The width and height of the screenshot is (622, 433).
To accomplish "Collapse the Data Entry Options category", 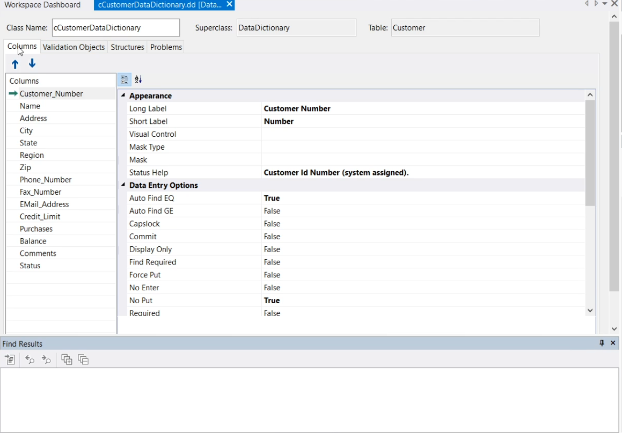I will pyautogui.click(x=123, y=185).
